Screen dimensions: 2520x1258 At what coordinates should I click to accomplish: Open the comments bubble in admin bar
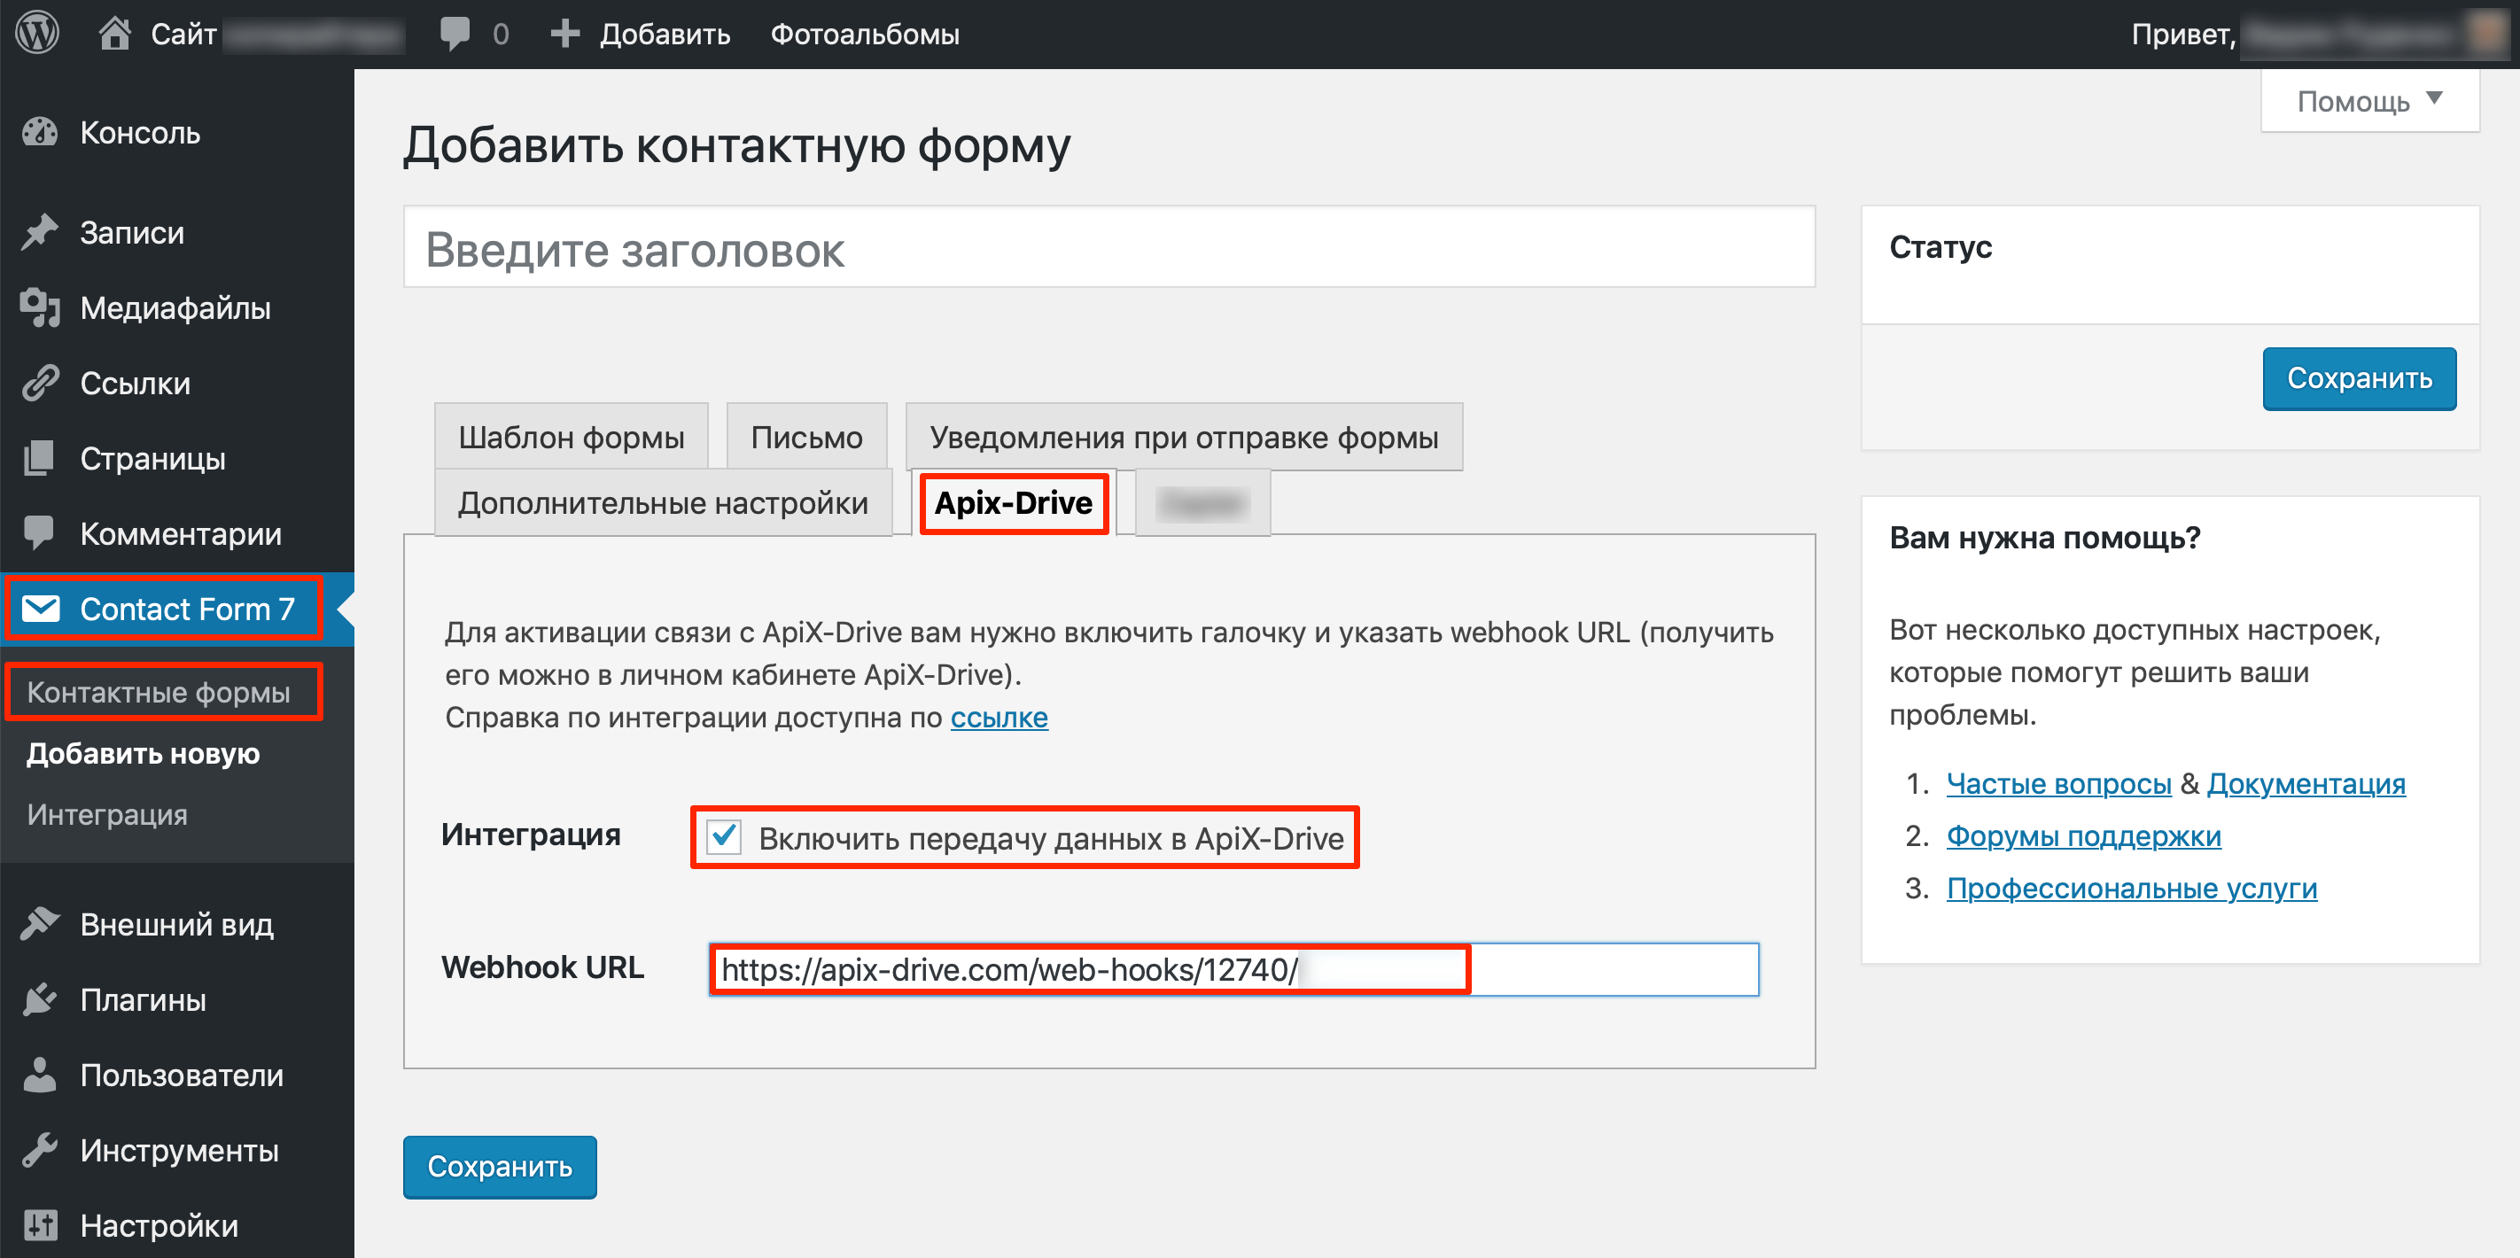point(455,35)
